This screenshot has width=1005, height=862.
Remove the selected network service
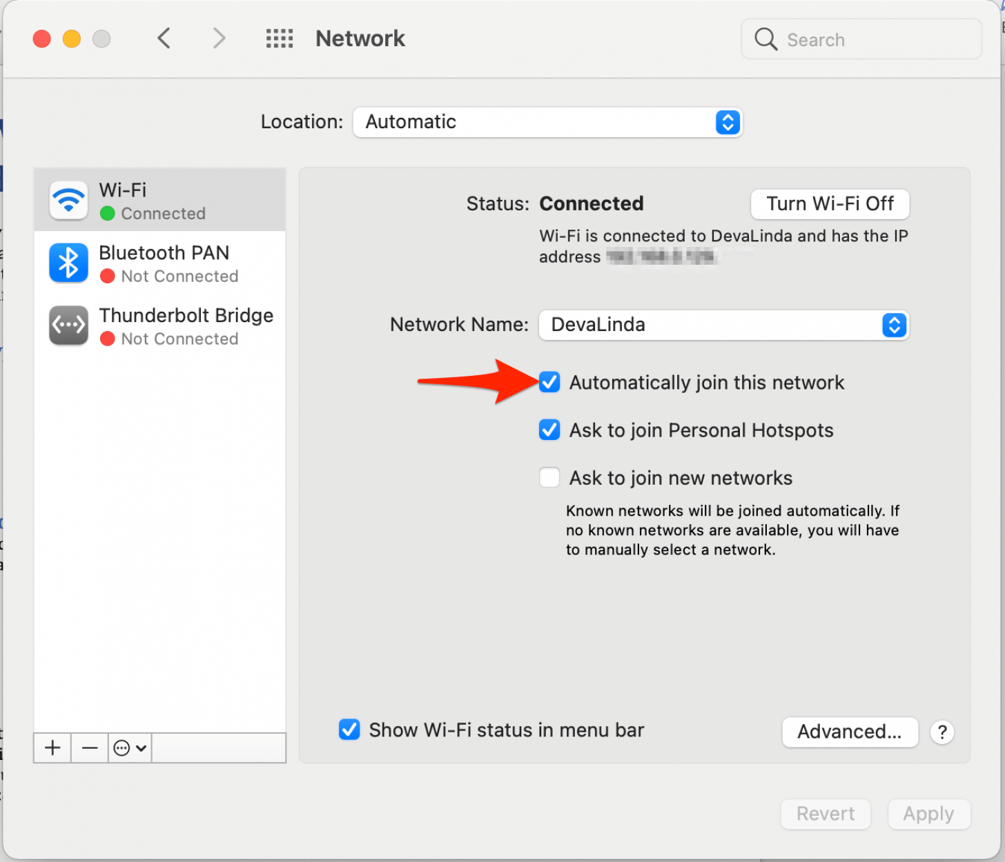(89, 748)
